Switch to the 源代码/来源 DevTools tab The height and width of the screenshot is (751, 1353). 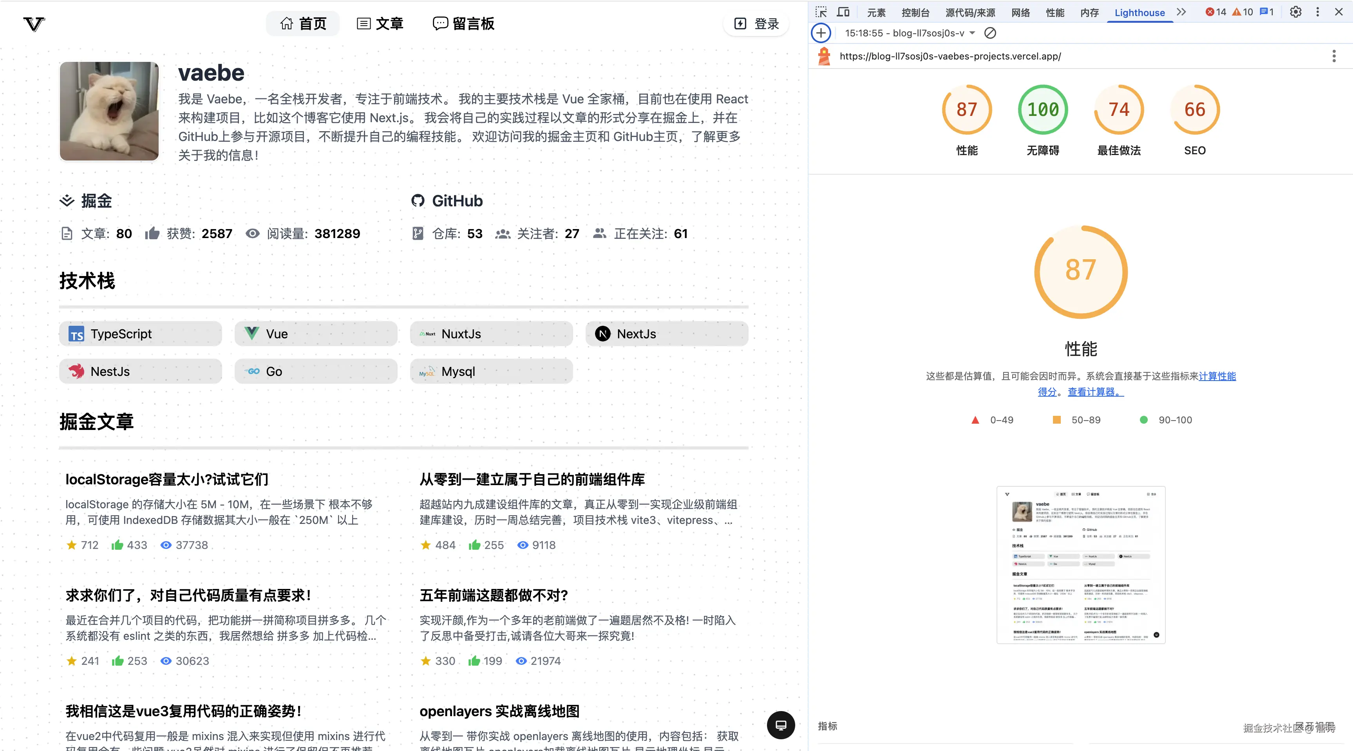tap(971, 13)
